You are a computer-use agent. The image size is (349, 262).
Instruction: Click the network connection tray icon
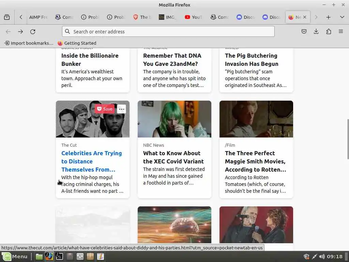coord(314,257)
